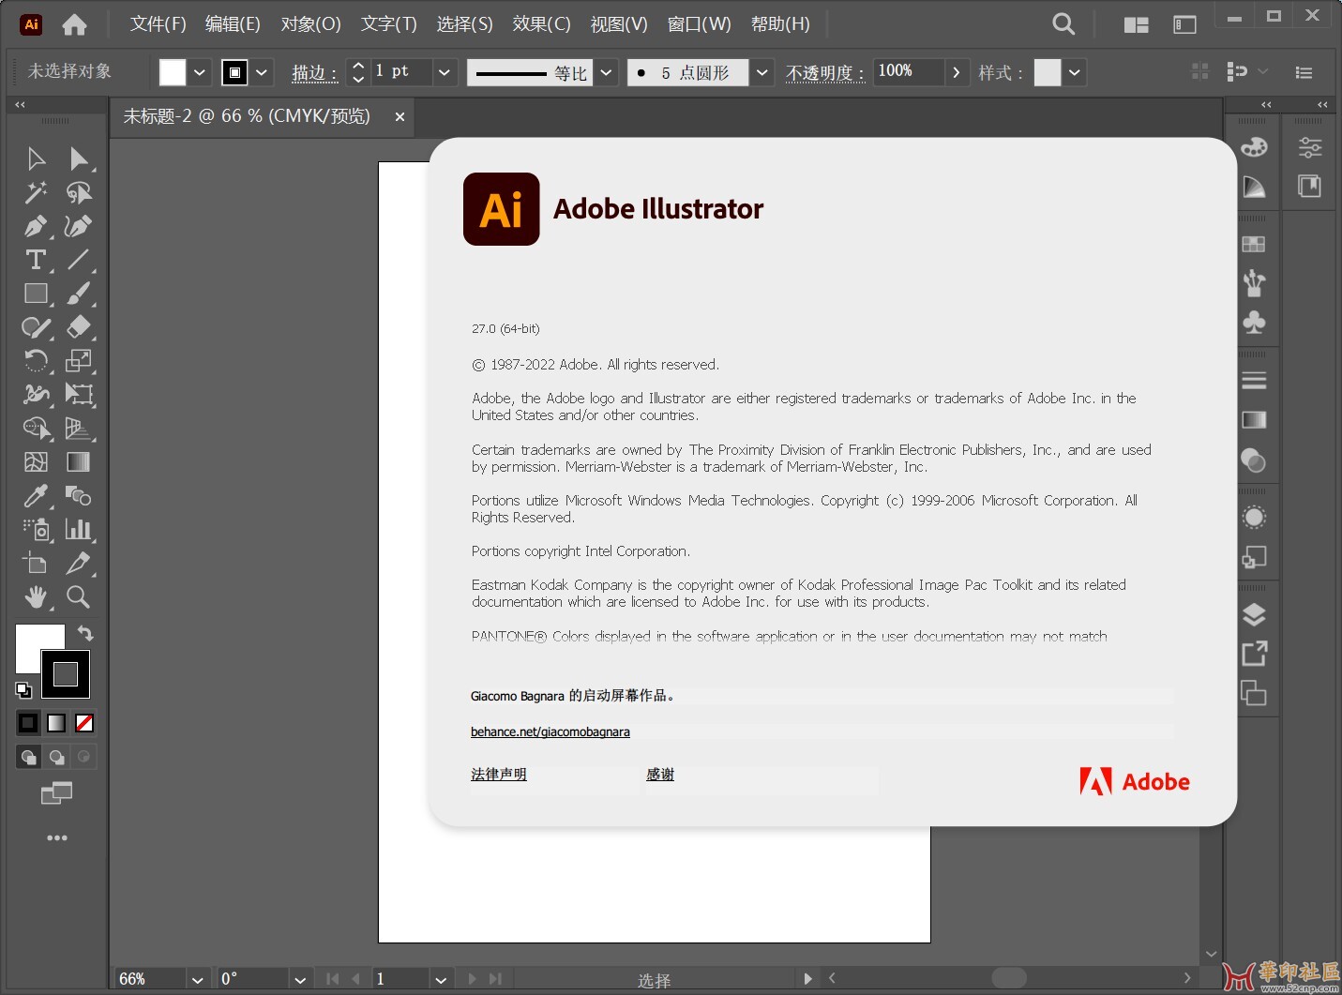
Task: Swap fill and stroke colors arrow
Action: point(85,633)
